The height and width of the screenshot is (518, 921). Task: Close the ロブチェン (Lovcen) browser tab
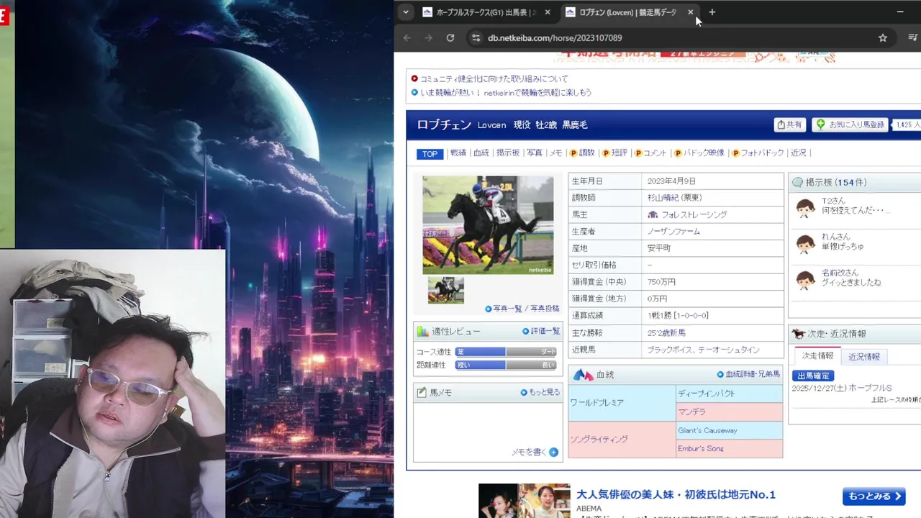pos(691,12)
